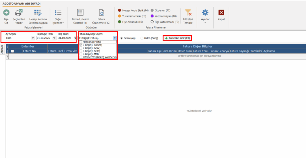Viewport: 306px width, 158px height.
Task: Click Seçilenleri Yazdır printer icon
Action: click(19, 12)
